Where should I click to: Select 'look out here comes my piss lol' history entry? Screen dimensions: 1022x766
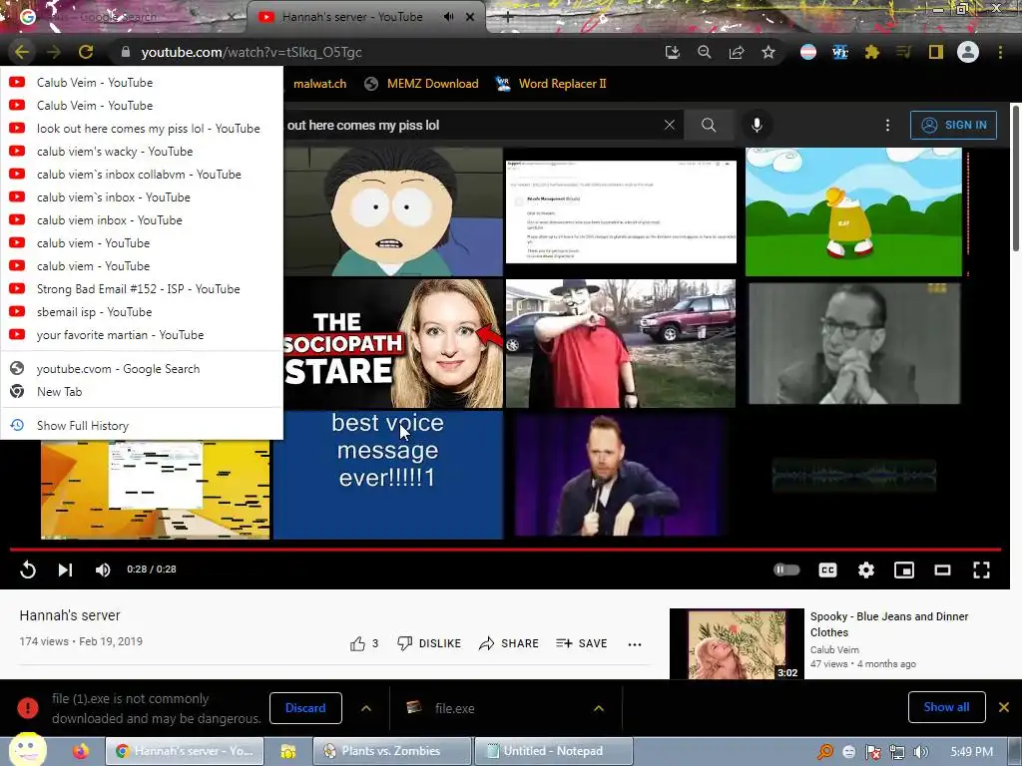pyautogui.click(x=142, y=129)
